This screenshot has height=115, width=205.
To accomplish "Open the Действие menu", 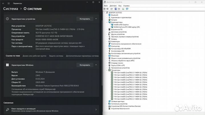I will [113, 6].
